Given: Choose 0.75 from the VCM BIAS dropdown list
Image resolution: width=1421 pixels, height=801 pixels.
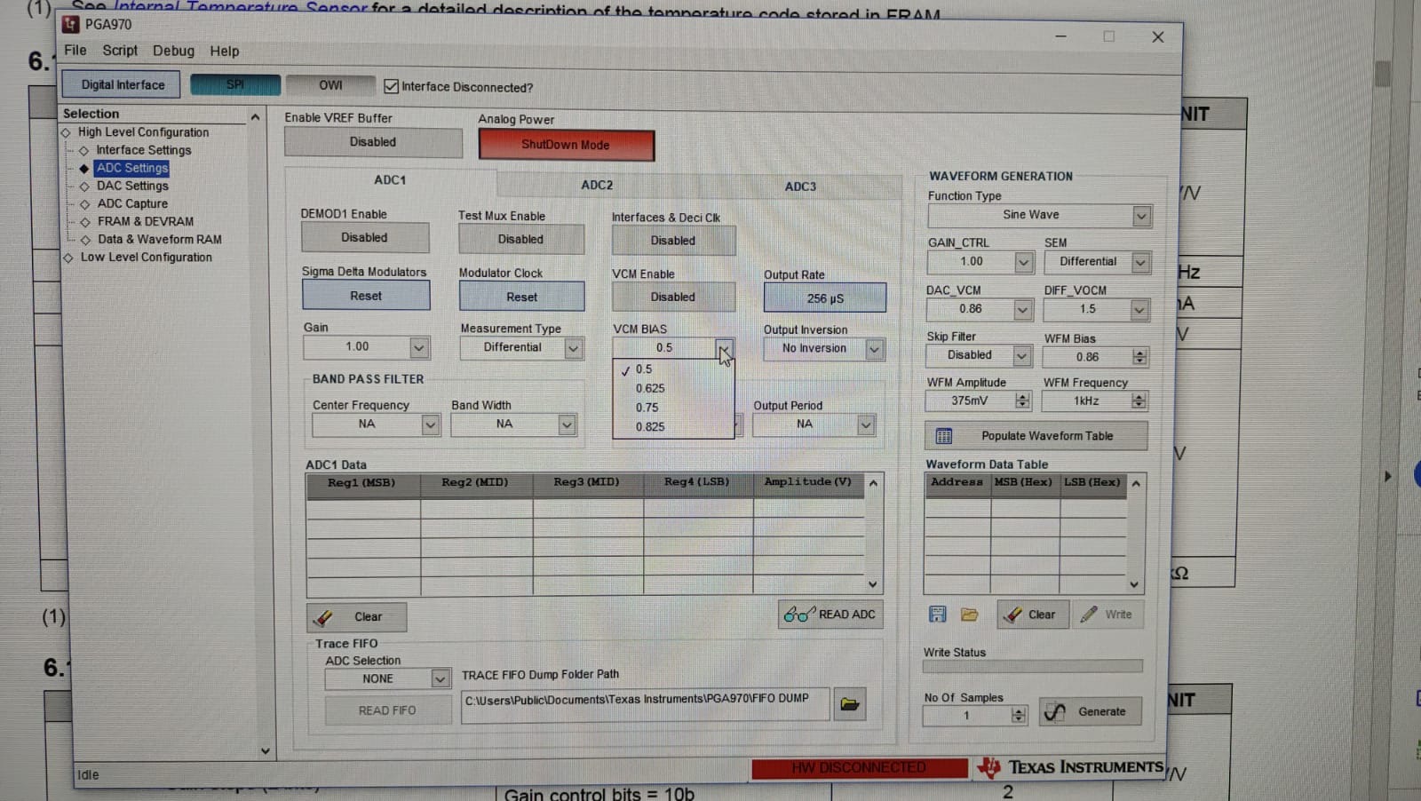Looking at the screenshot, I should click(647, 407).
